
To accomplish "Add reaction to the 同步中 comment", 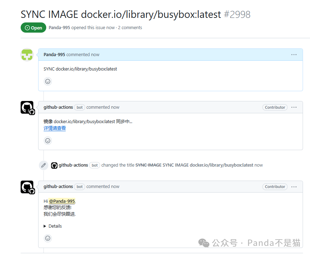I will coord(48,141).
